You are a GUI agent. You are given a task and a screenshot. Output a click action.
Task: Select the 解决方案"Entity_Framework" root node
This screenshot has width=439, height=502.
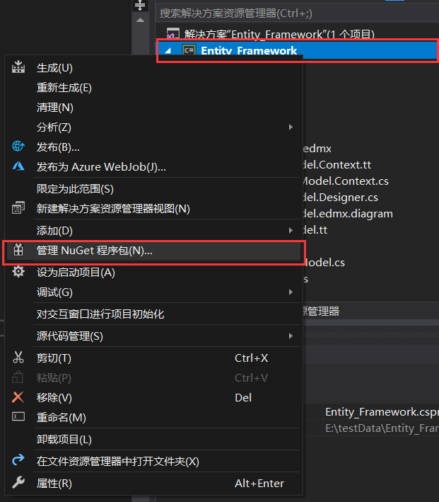click(279, 34)
